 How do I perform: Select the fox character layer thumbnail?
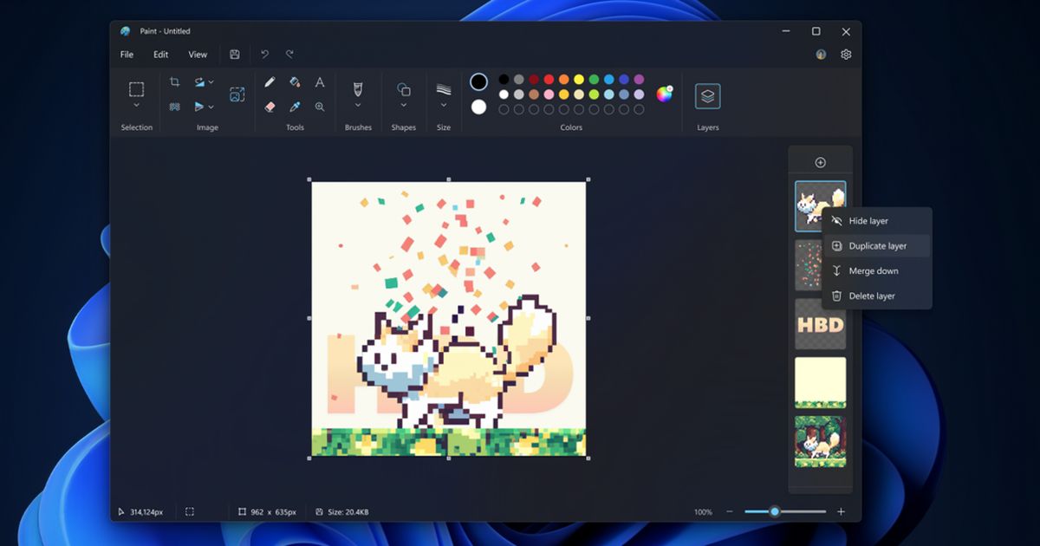click(x=820, y=206)
